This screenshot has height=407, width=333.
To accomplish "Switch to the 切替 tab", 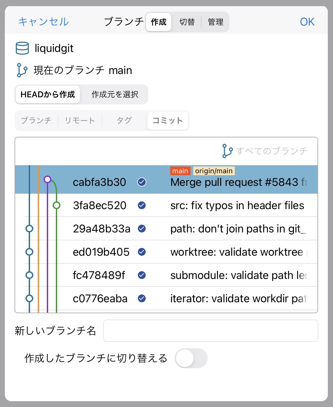I will coord(187,22).
